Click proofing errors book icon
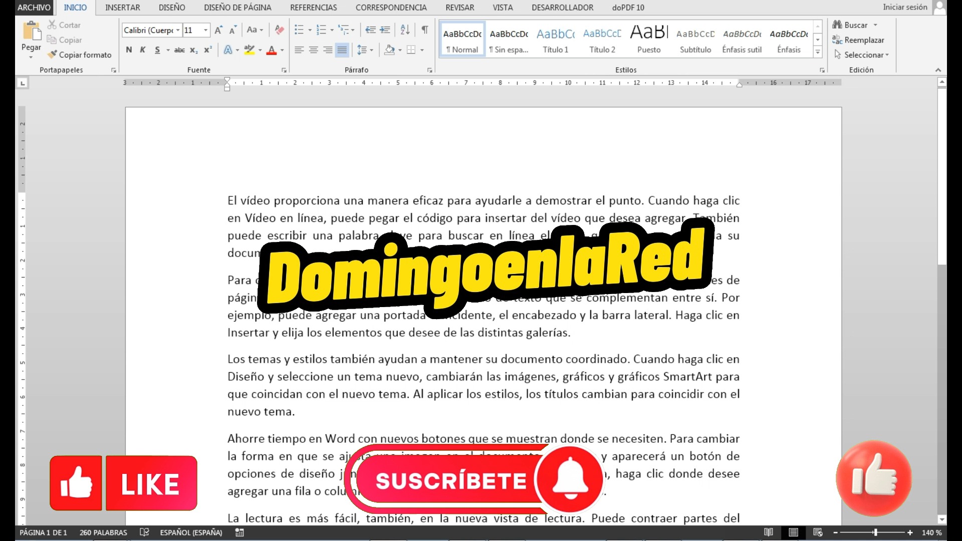962x541 pixels. tap(144, 532)
